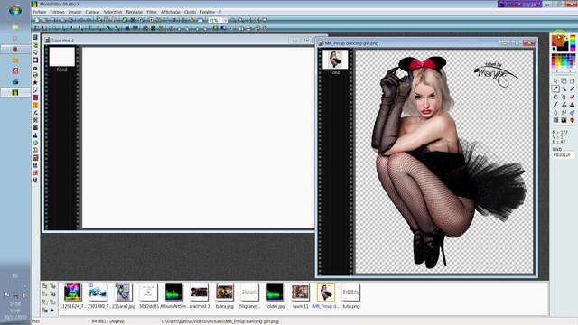Open the Fichier menu
578x325 pixels.
(39, 12)
